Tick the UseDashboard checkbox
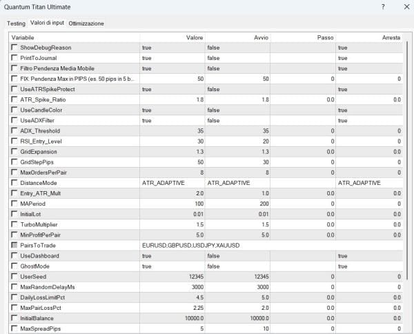Image resolution: width=414 pixels, height=334 pixels. [14, 255]
